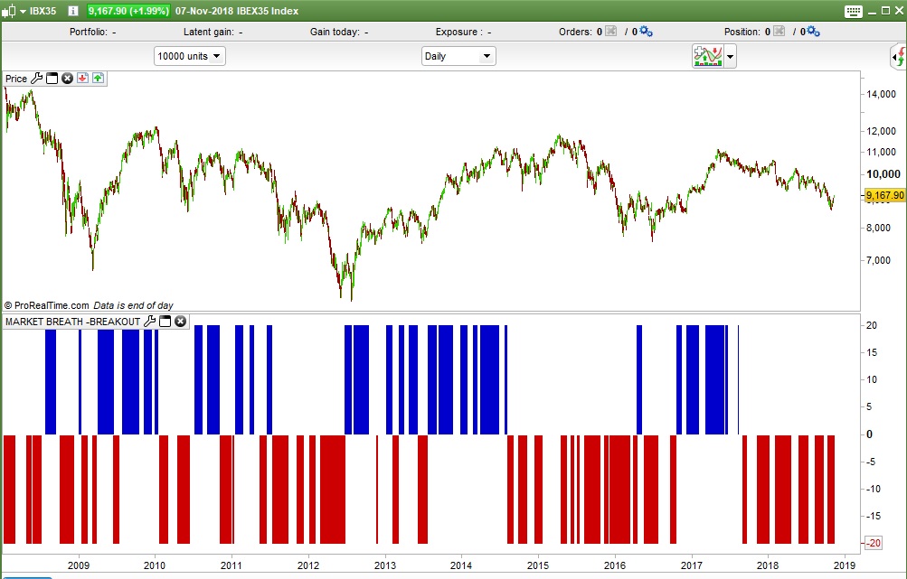Click the Orders: 0 label
This screenshot has width=907, height=579.
coord(581,32)
